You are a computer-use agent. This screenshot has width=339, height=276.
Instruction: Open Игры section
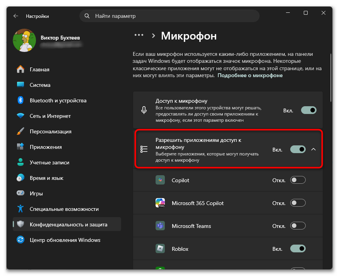coord(67,193)
